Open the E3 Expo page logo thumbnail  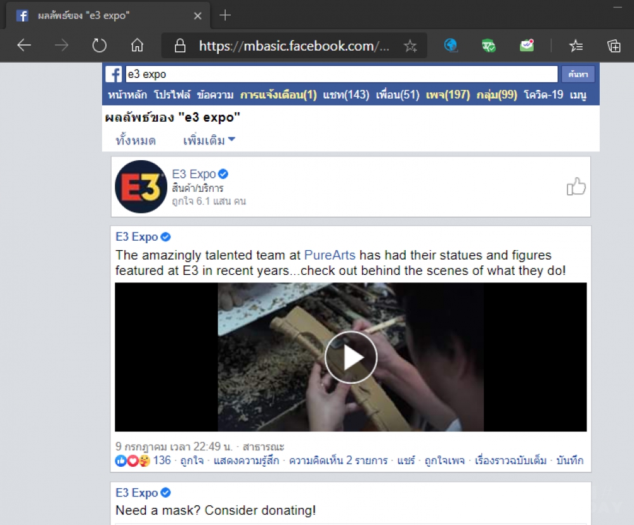pyautogui.click(x=141, y=187)
